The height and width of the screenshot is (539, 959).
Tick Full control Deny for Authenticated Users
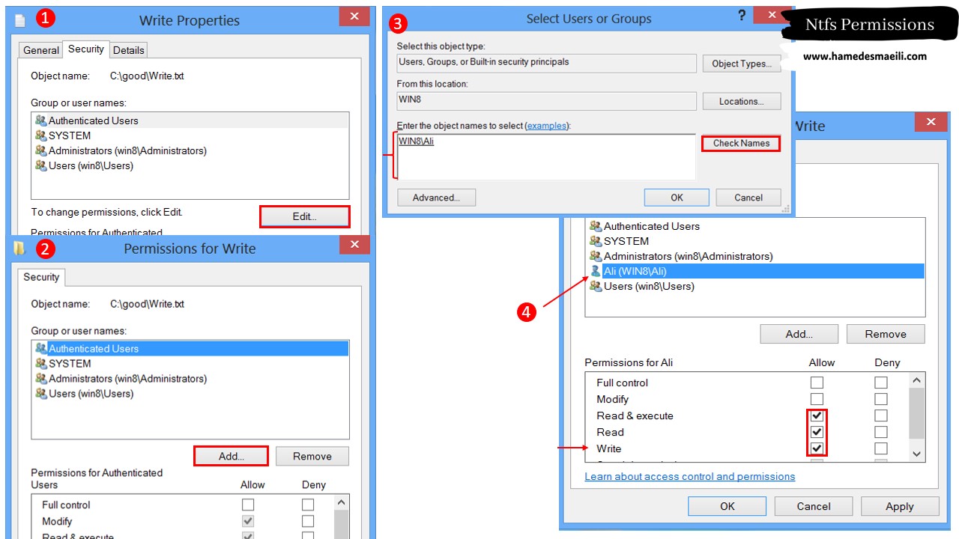tap(308, 505)
